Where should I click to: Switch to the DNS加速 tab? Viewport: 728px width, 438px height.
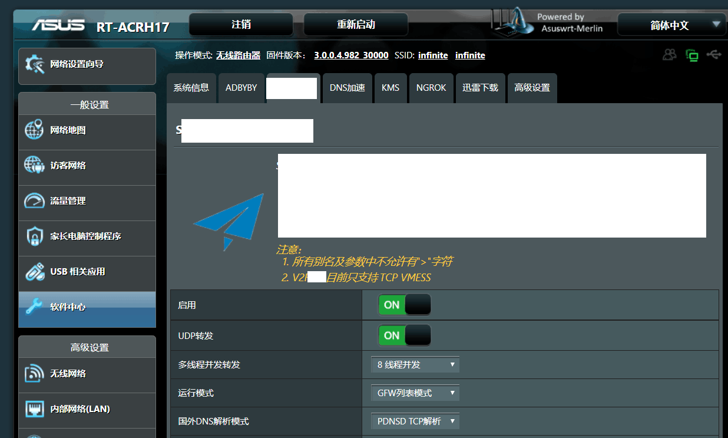pos(347,87)
